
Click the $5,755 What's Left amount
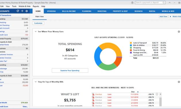tap(70, 100)
